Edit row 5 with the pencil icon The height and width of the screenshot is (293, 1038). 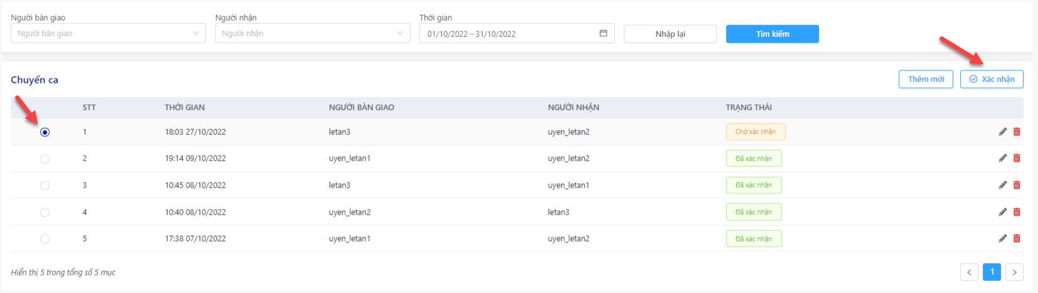pos(1002,238)
